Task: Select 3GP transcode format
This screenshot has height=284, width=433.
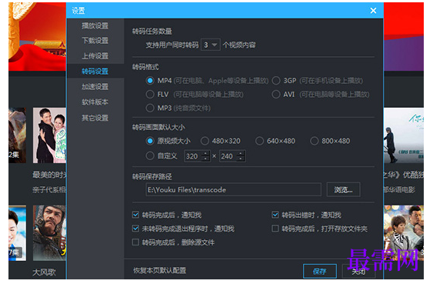Action: tap(276, 81)
